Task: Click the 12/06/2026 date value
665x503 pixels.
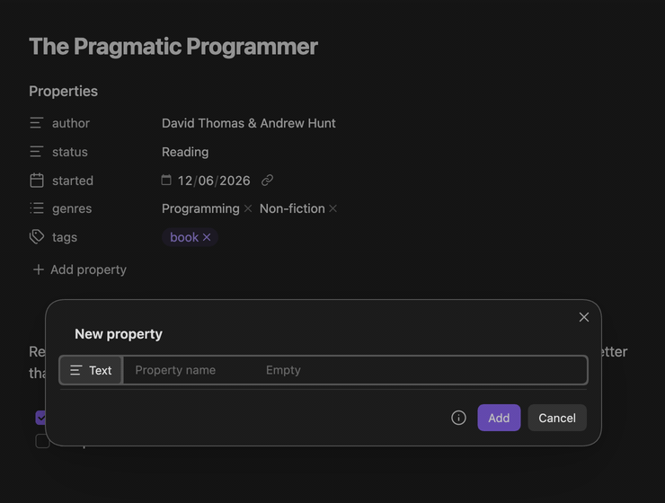Action: coord(214,181)
